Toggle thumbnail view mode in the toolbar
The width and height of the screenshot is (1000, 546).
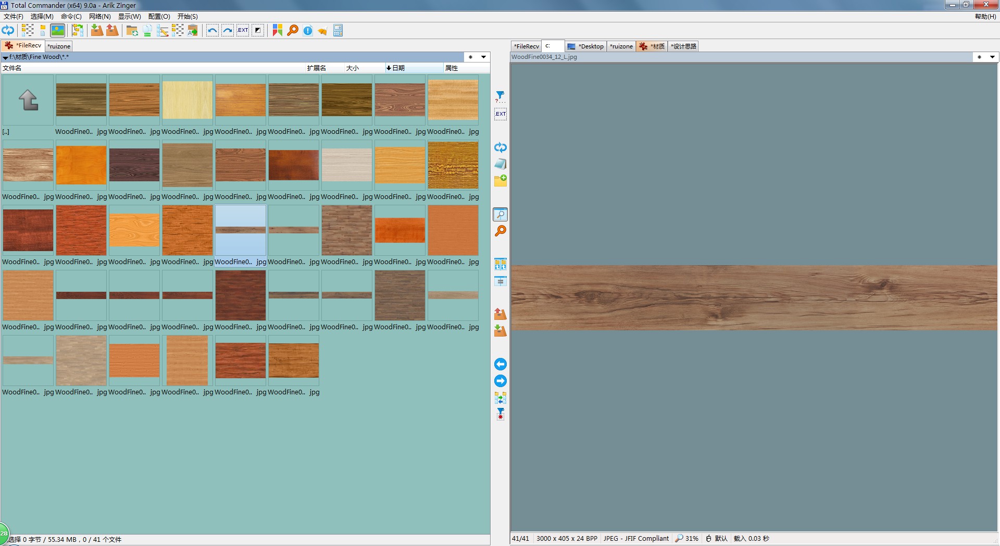[x=57, y=31]
